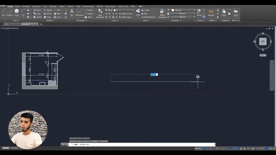Expand the Modify panel
Screen dimensions: 276x155
click(x=50, y=21)
